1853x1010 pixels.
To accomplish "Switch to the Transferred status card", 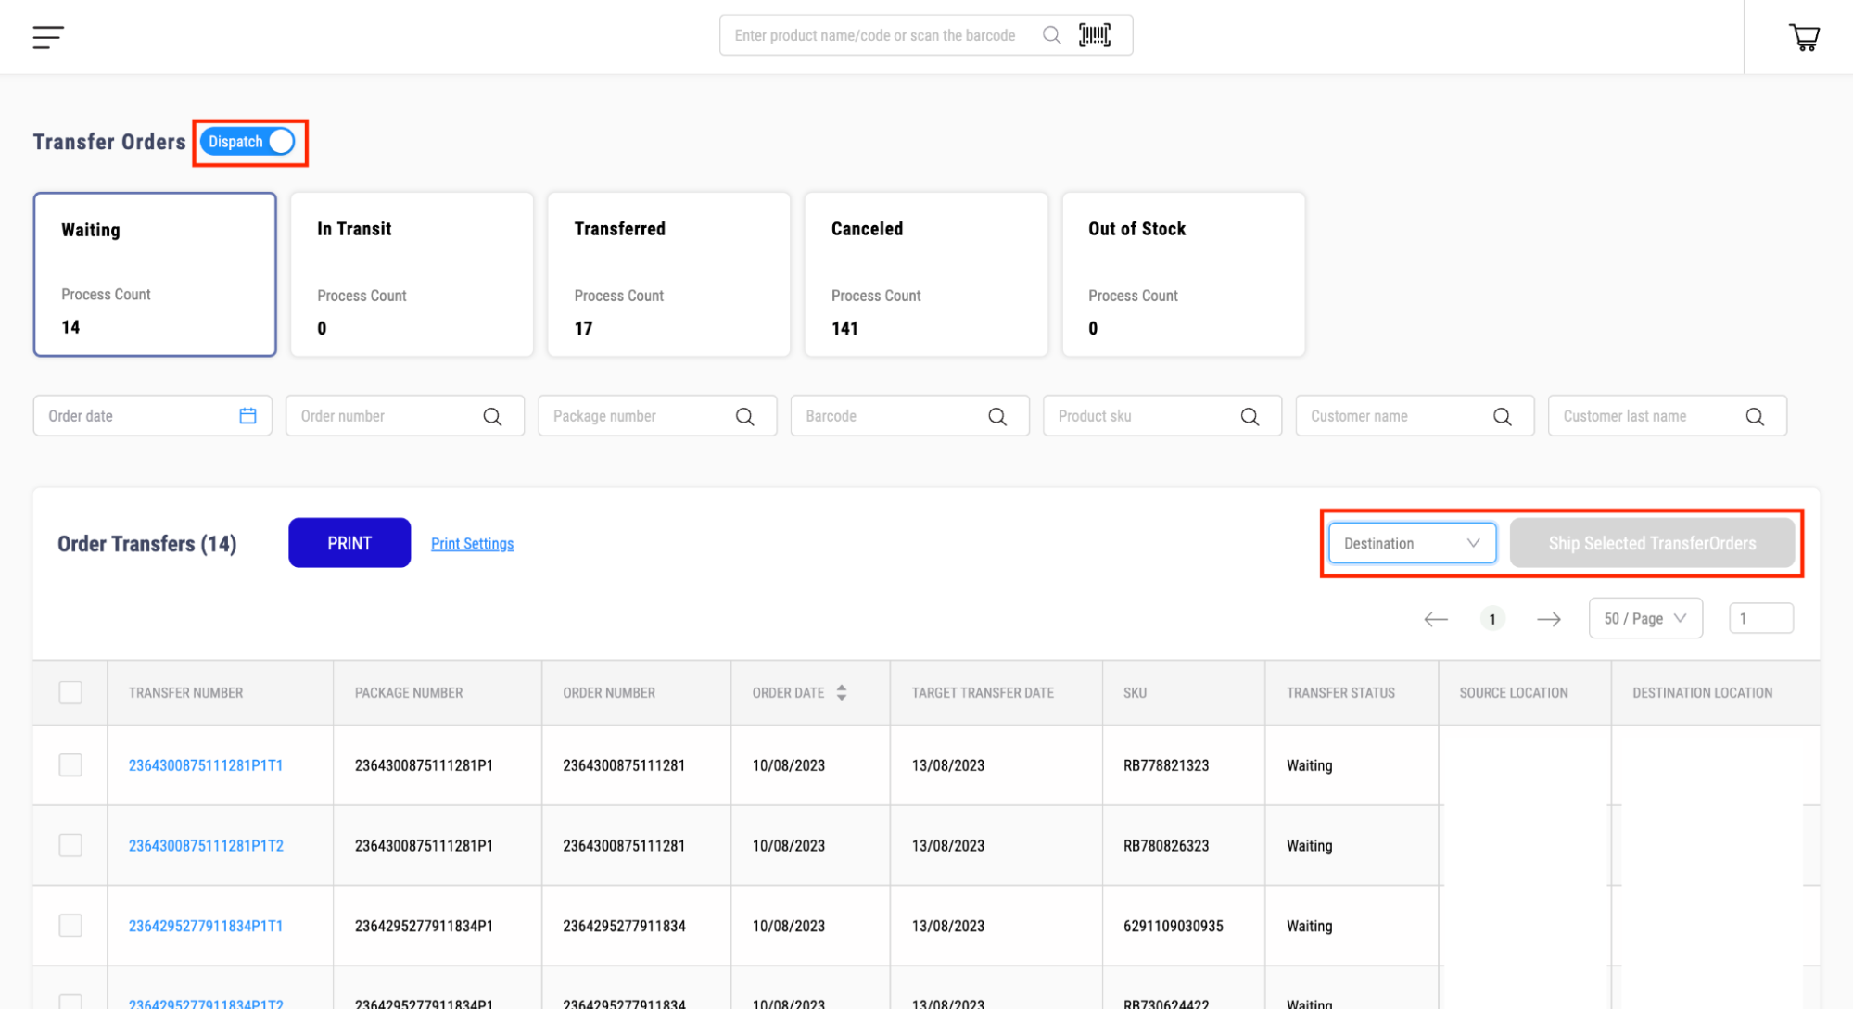I will tap(668, 274).
